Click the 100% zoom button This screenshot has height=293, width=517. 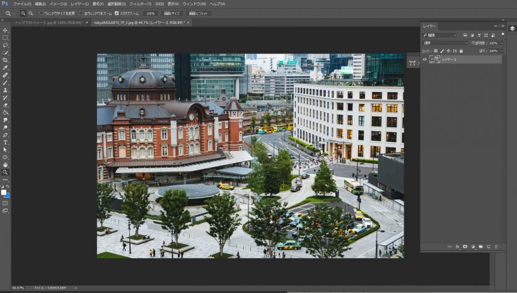150,13
